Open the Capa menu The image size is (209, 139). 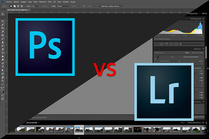click(30, 2)
